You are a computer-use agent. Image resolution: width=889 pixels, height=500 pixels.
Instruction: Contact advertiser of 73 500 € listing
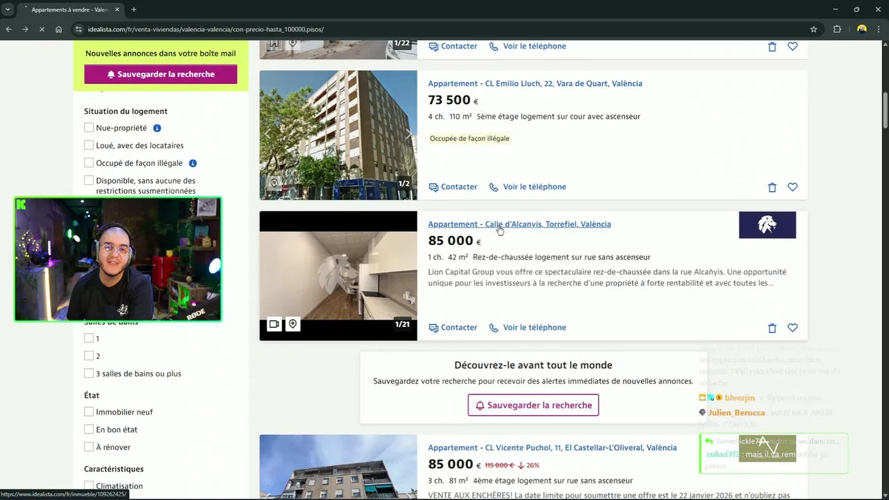point(453,187)
